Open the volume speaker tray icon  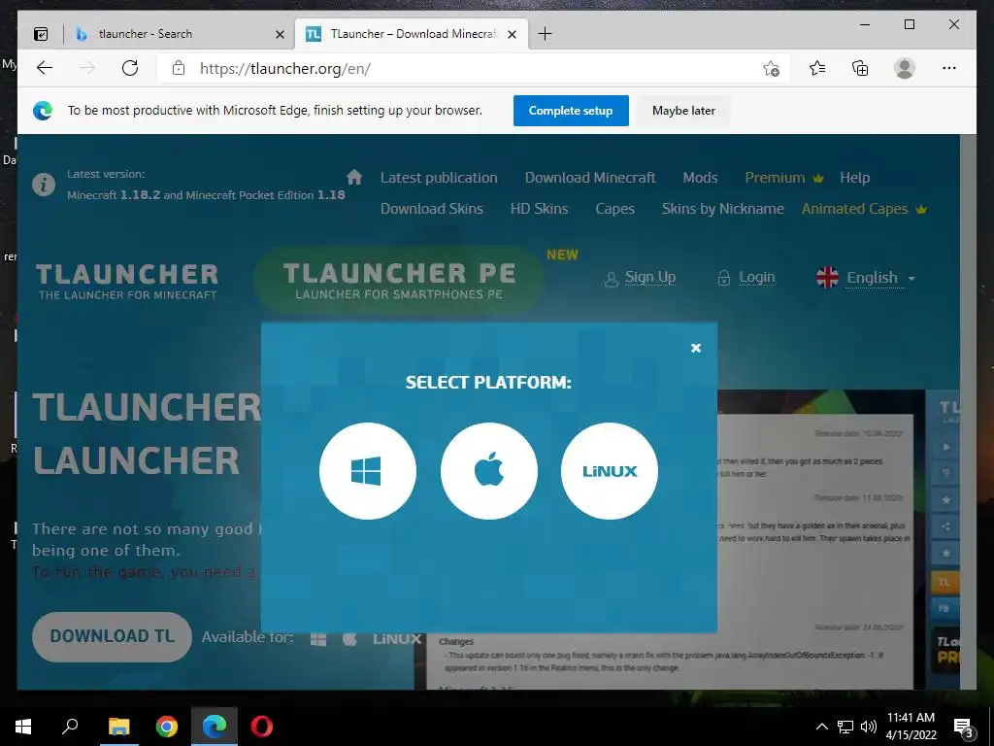point(869,727)
